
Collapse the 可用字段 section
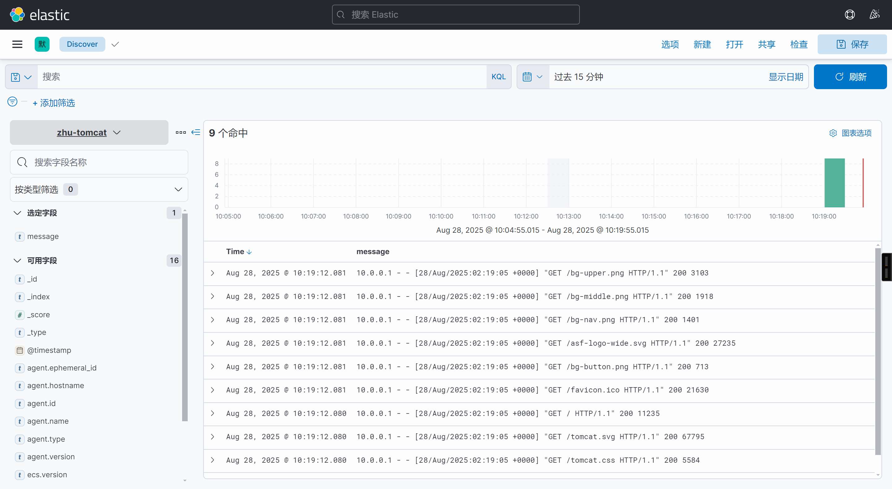tap(17, 261)
